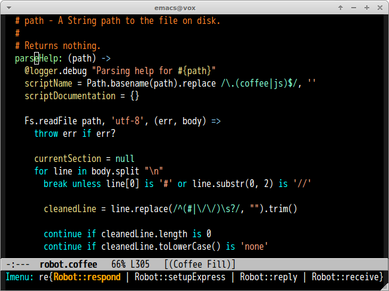
Task: Click the @logger.debug call
Action: click(56, 71)
